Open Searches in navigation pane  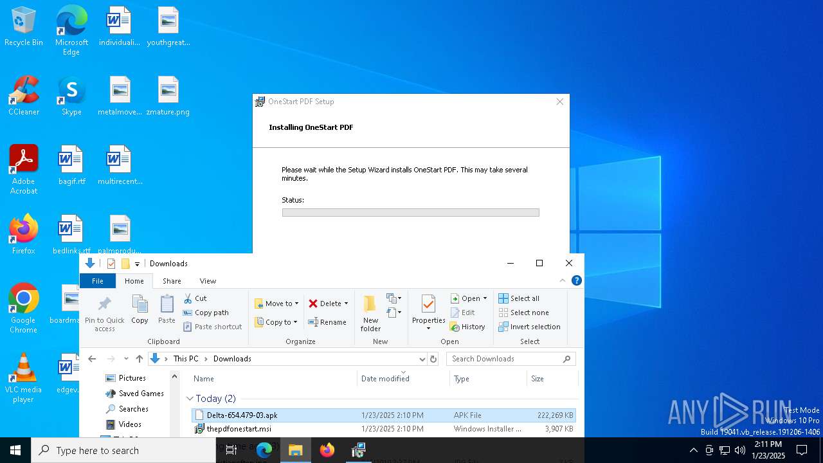[133, 409]
